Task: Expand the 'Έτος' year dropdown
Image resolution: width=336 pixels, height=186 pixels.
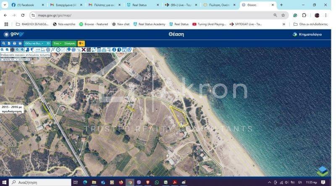Action: click(57, 43)
